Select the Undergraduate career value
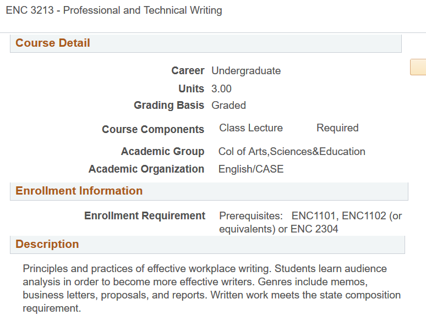 (246, 70)
